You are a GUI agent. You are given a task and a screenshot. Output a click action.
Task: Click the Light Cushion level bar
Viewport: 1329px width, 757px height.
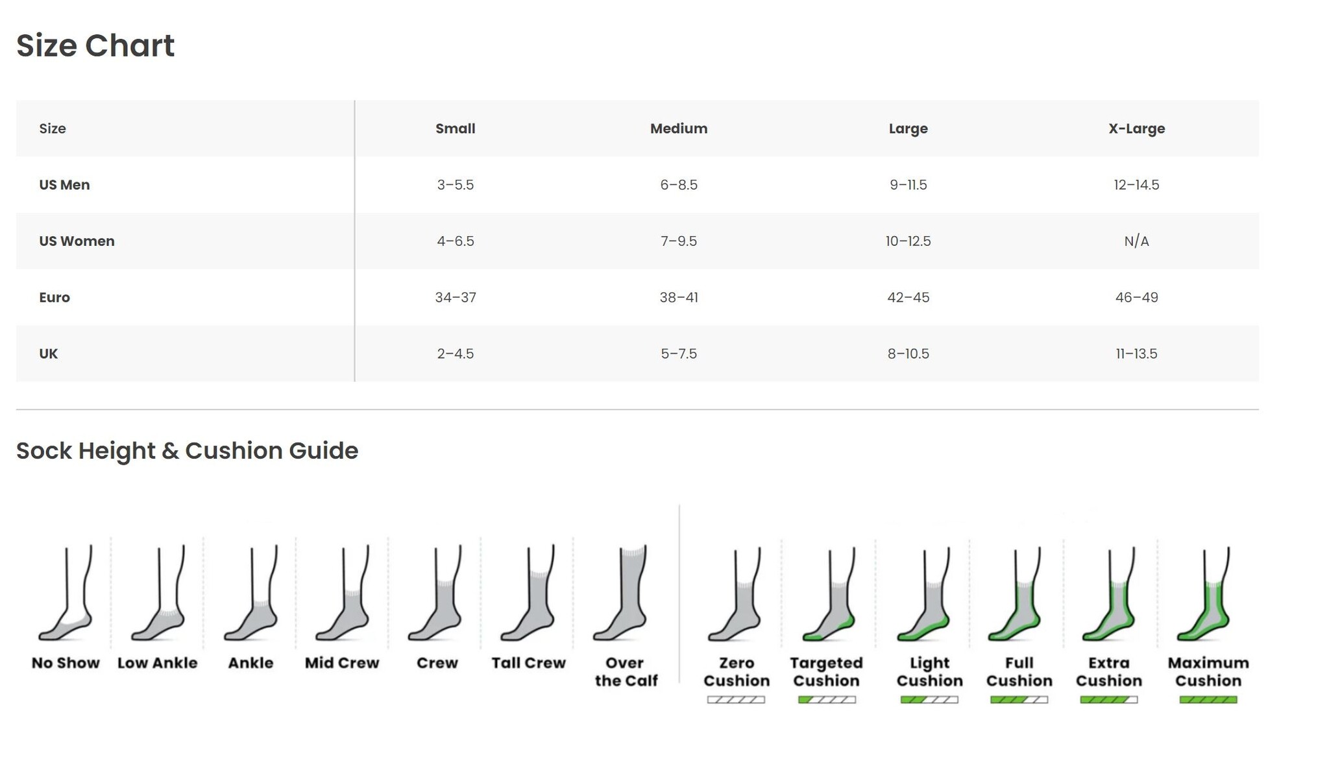(929, 700)
